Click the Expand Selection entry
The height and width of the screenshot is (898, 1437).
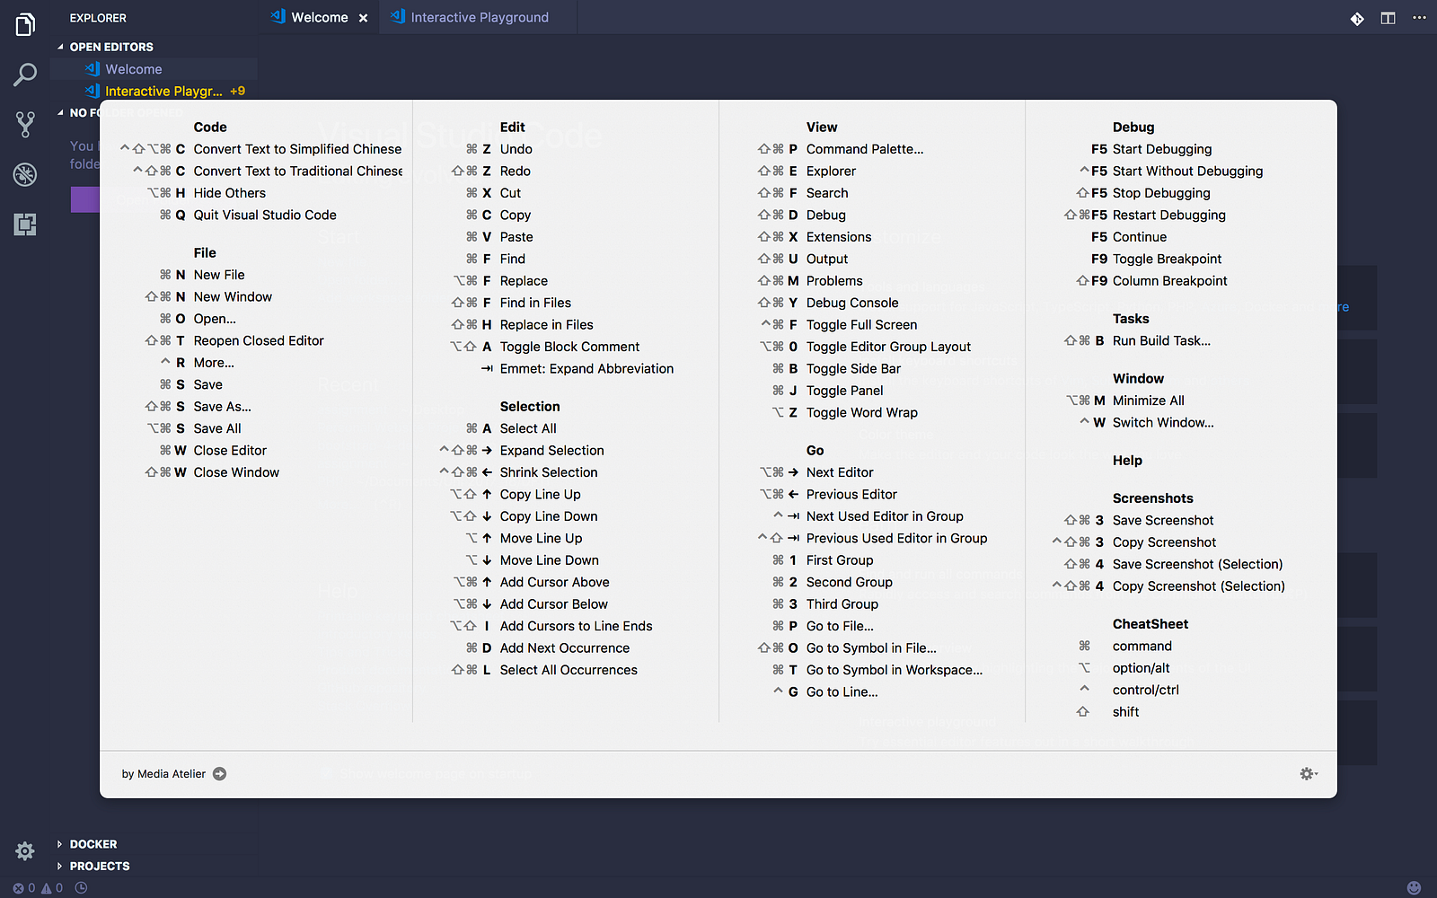tap(551, 451)
